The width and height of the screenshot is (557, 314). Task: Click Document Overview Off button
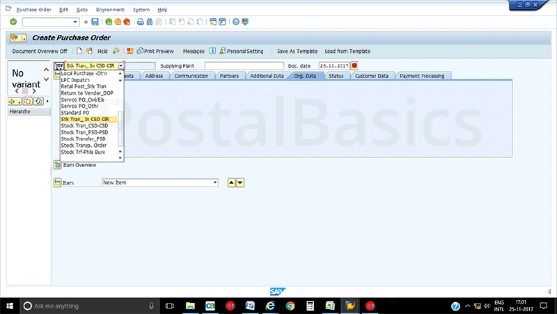point(40,51)
